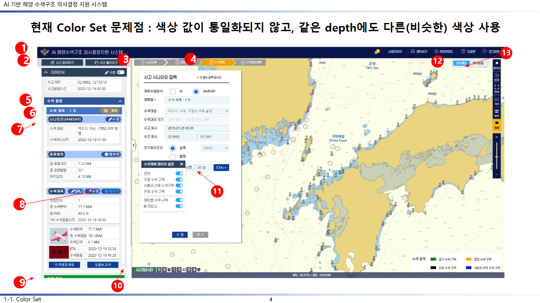Click the 수색대상 크기 input field
This screenshot has width=540, height=303.
coord(197,119)
